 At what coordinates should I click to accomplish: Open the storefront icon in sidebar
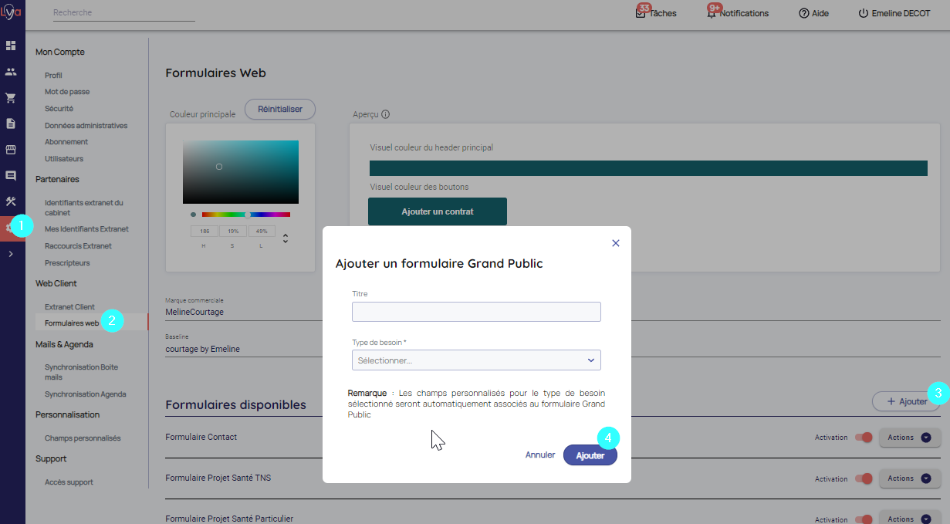pyautogui.click(x=11, y=150)
